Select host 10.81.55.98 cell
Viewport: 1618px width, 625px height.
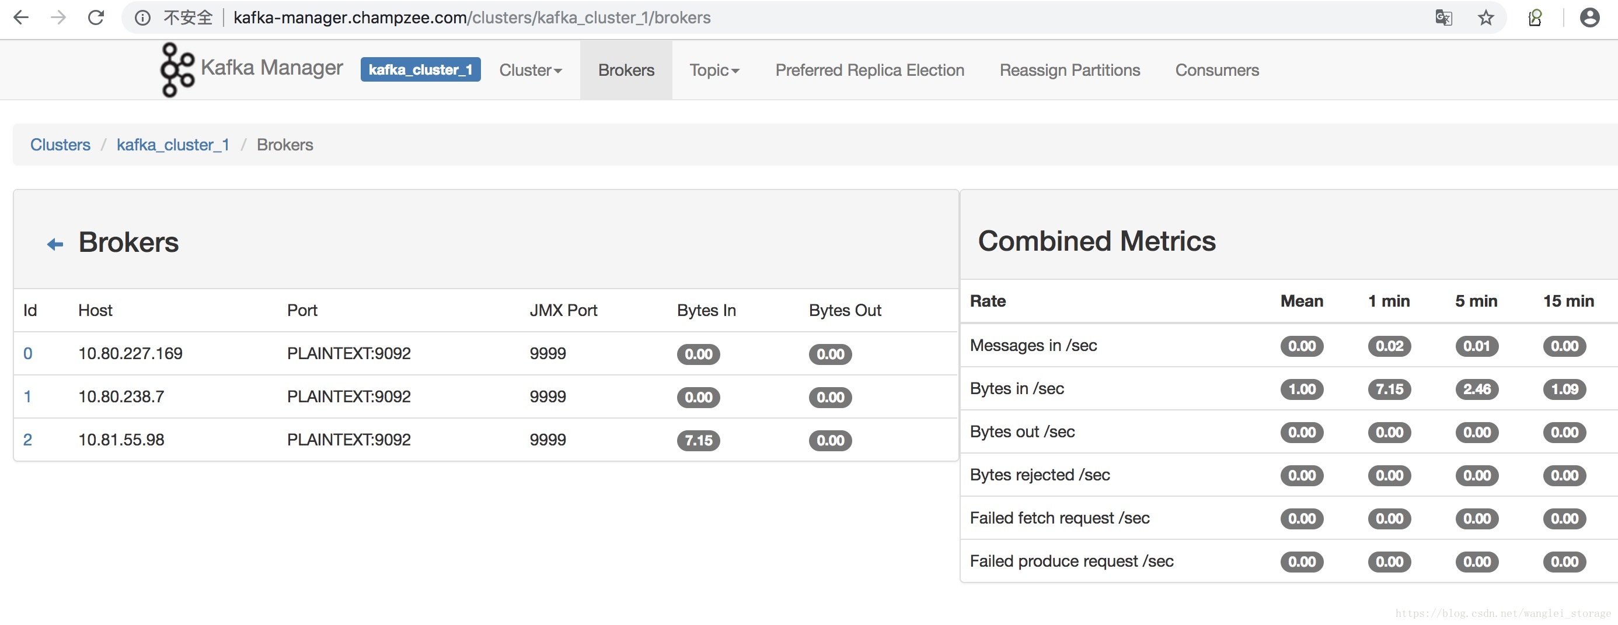click(x=121, y=440)
